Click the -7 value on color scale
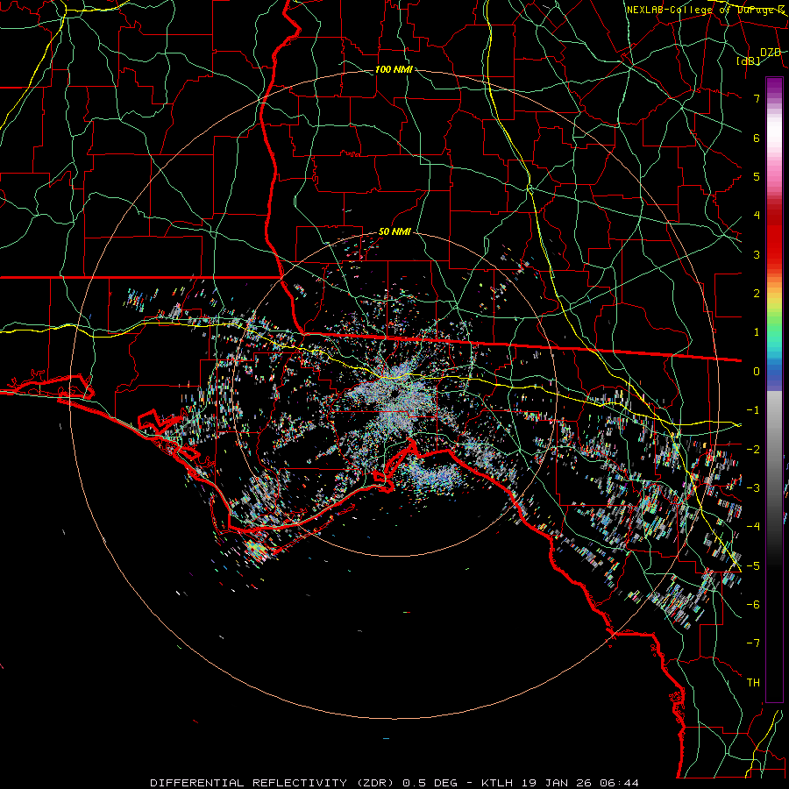 tap(753, 643)
